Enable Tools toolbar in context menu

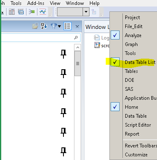pos(130,53)
